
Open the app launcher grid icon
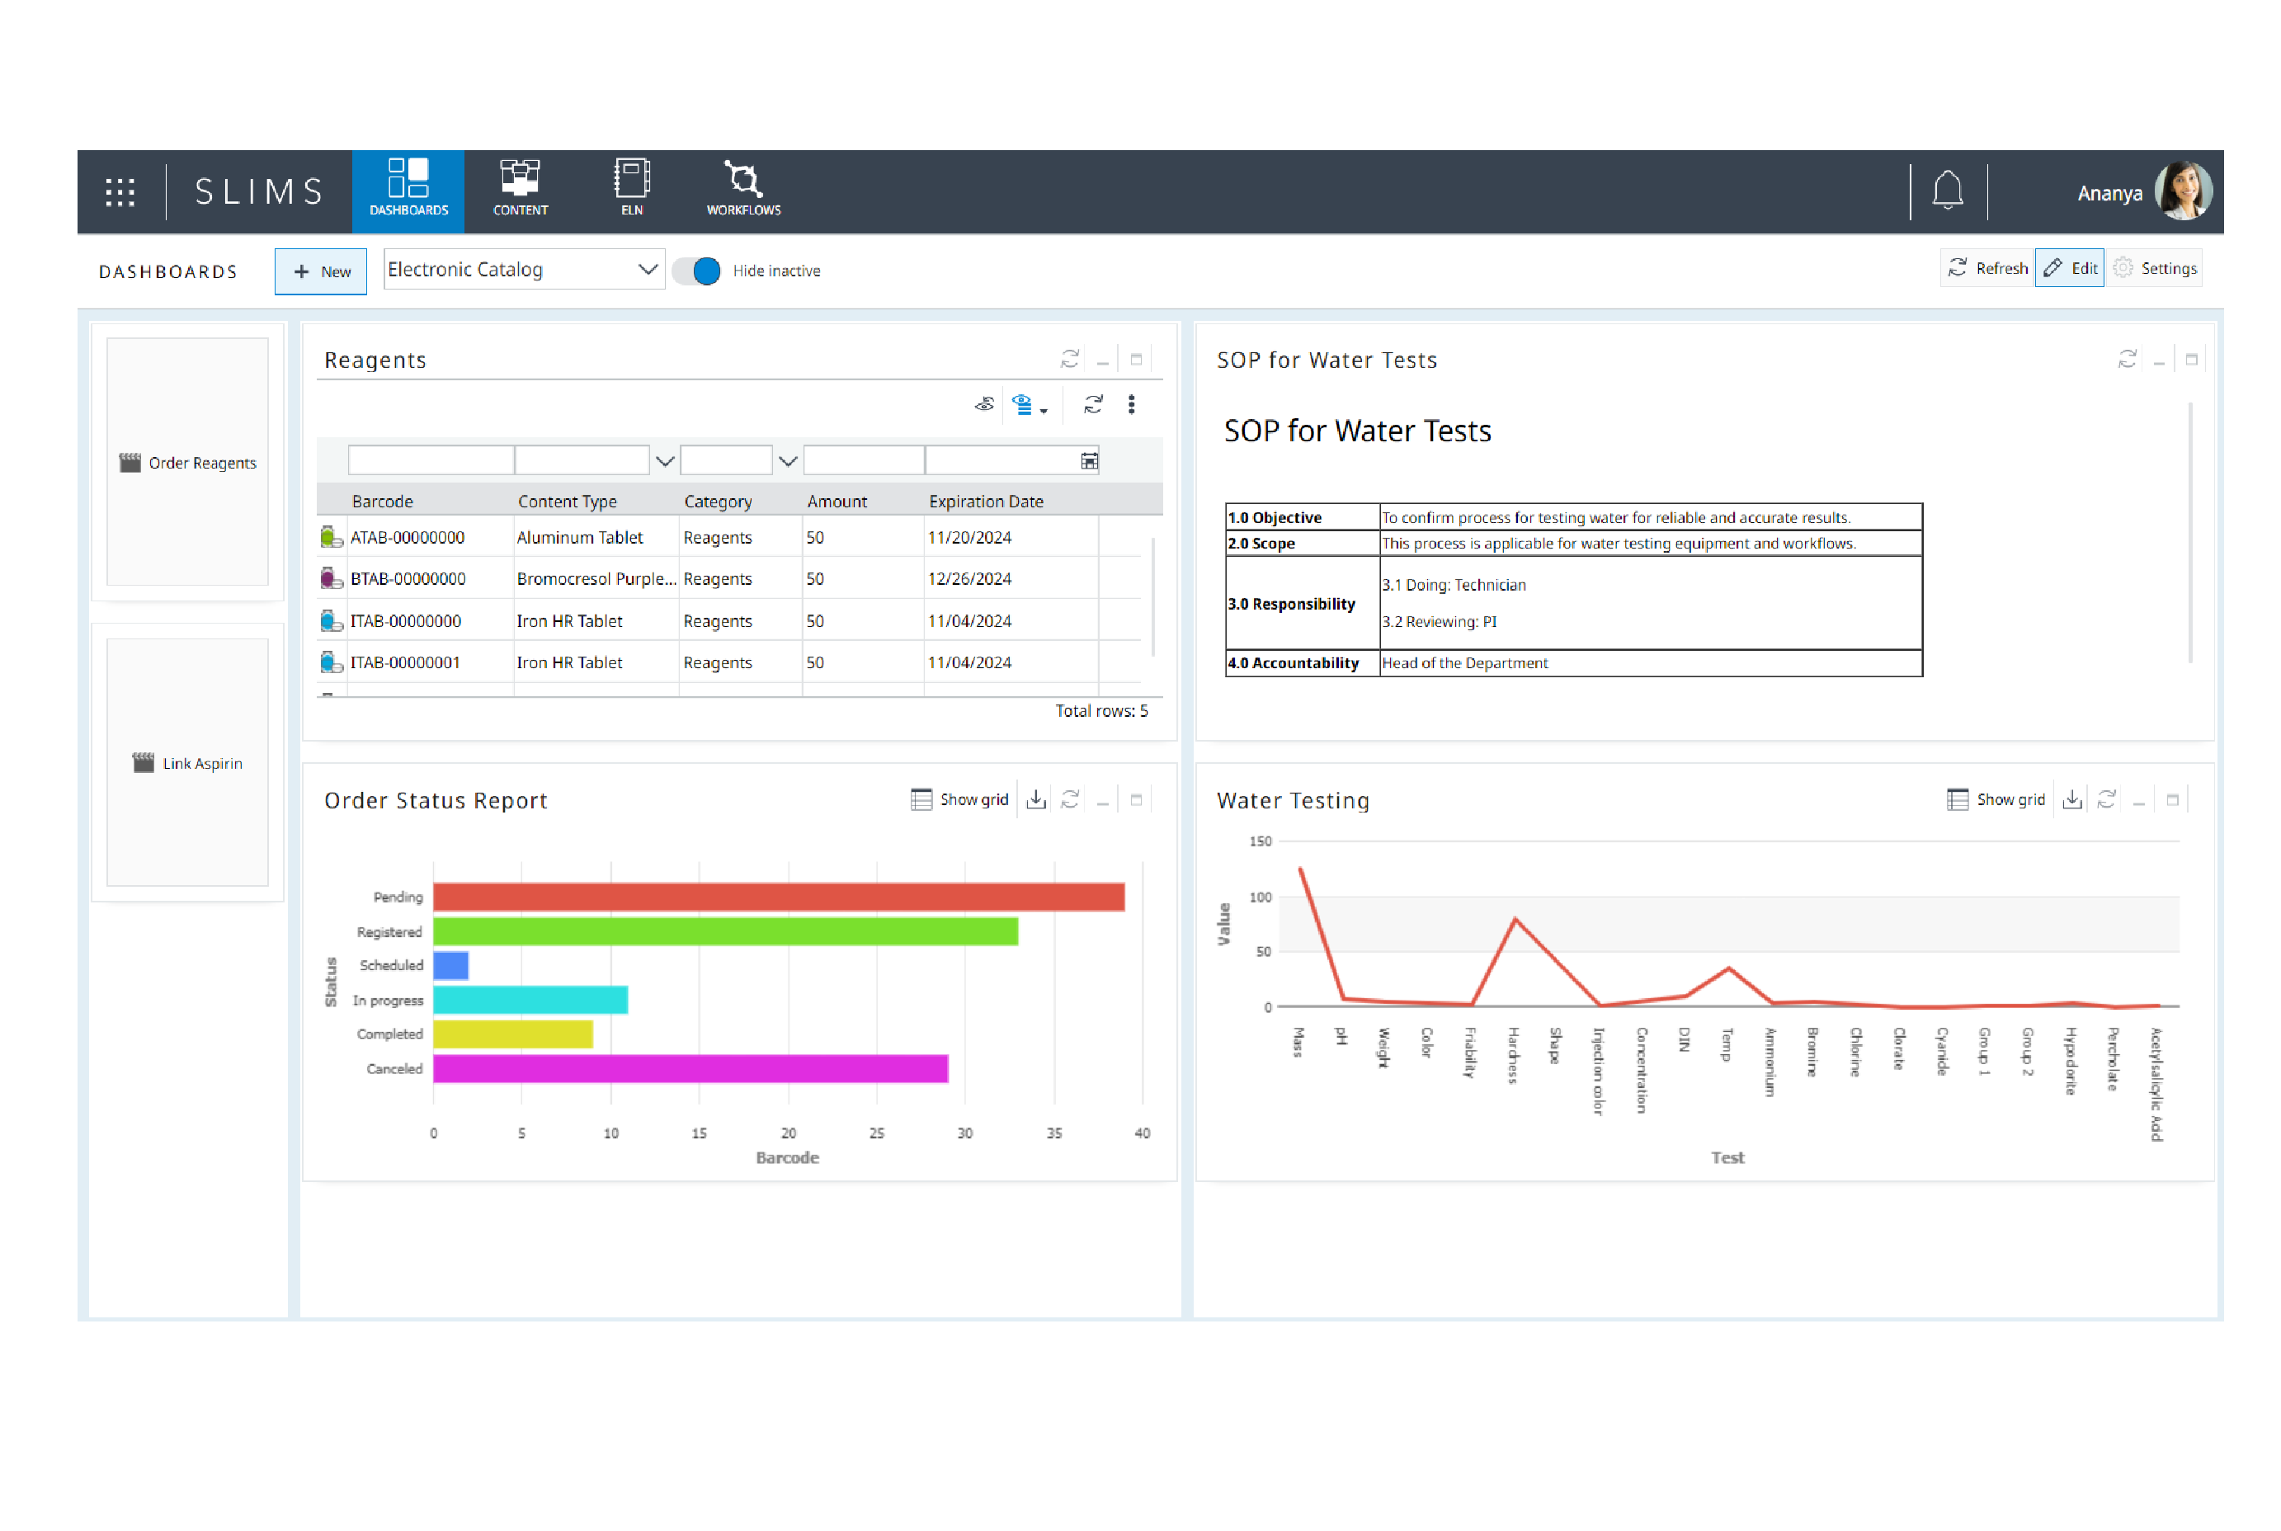pyautogui.click(x=120, y=191)
